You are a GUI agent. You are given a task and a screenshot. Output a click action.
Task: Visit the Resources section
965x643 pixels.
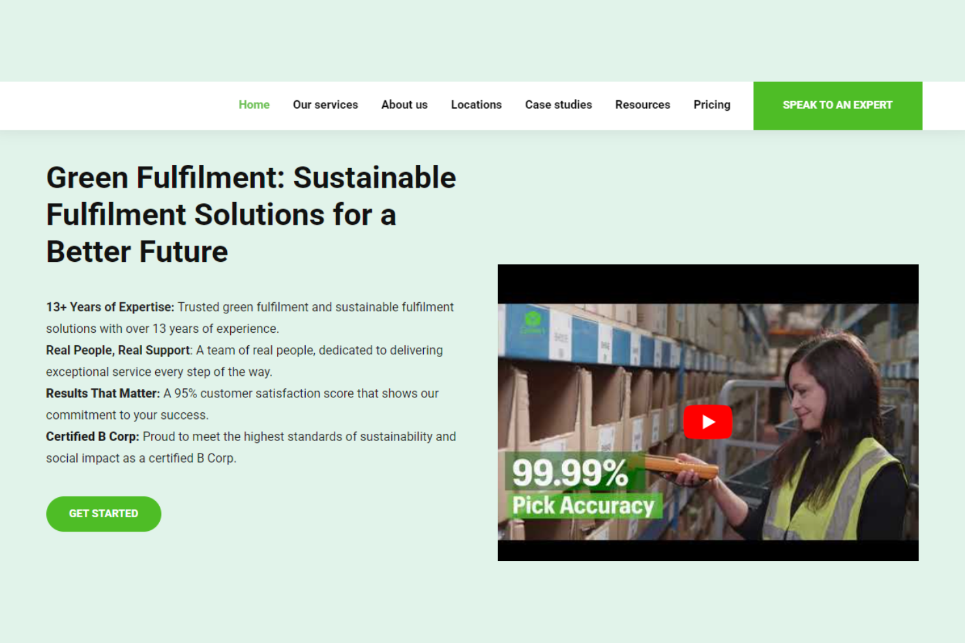[642, 105]
